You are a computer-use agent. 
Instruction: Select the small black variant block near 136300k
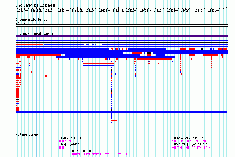click(202, 49)
